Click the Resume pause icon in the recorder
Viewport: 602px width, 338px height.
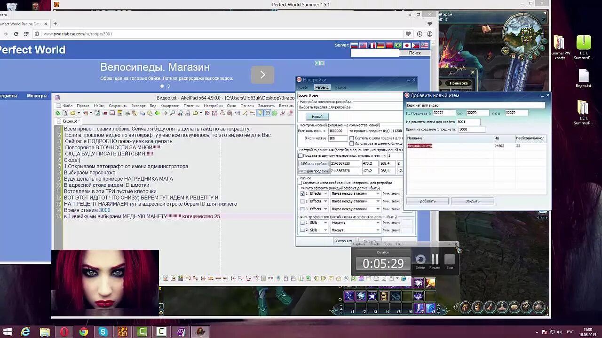[x=435, y=259]
